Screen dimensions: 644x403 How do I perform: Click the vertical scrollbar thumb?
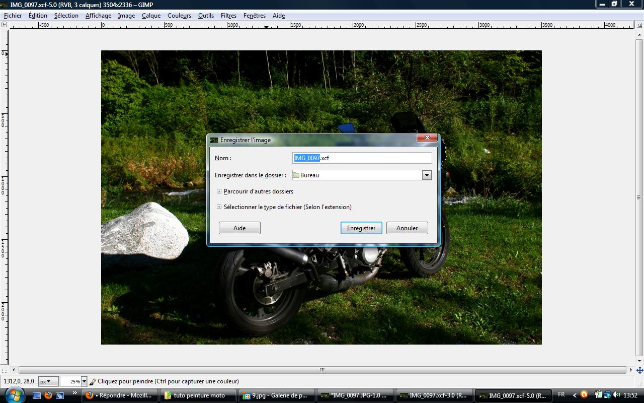639,197
